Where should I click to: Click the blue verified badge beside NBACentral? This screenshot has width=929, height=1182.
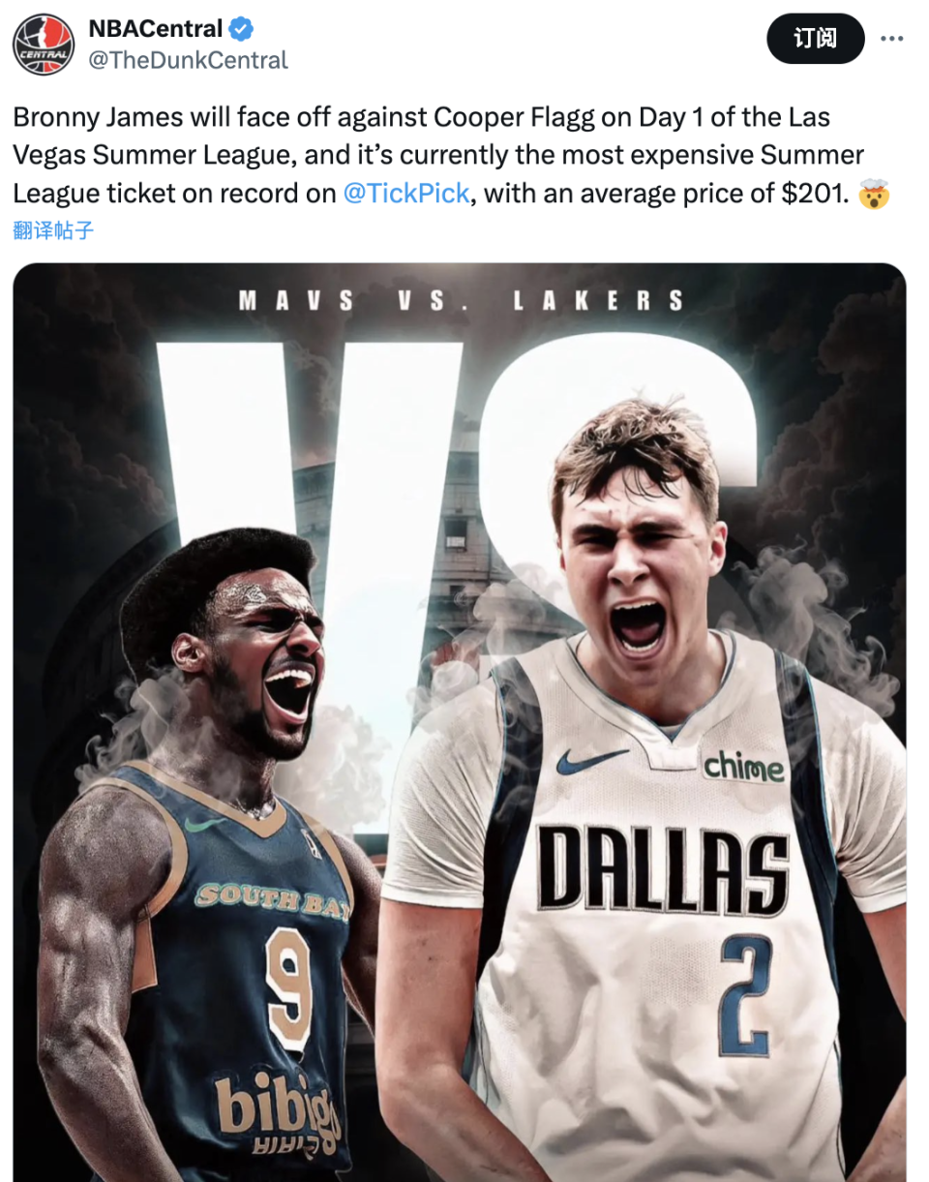tap(241, 29)
